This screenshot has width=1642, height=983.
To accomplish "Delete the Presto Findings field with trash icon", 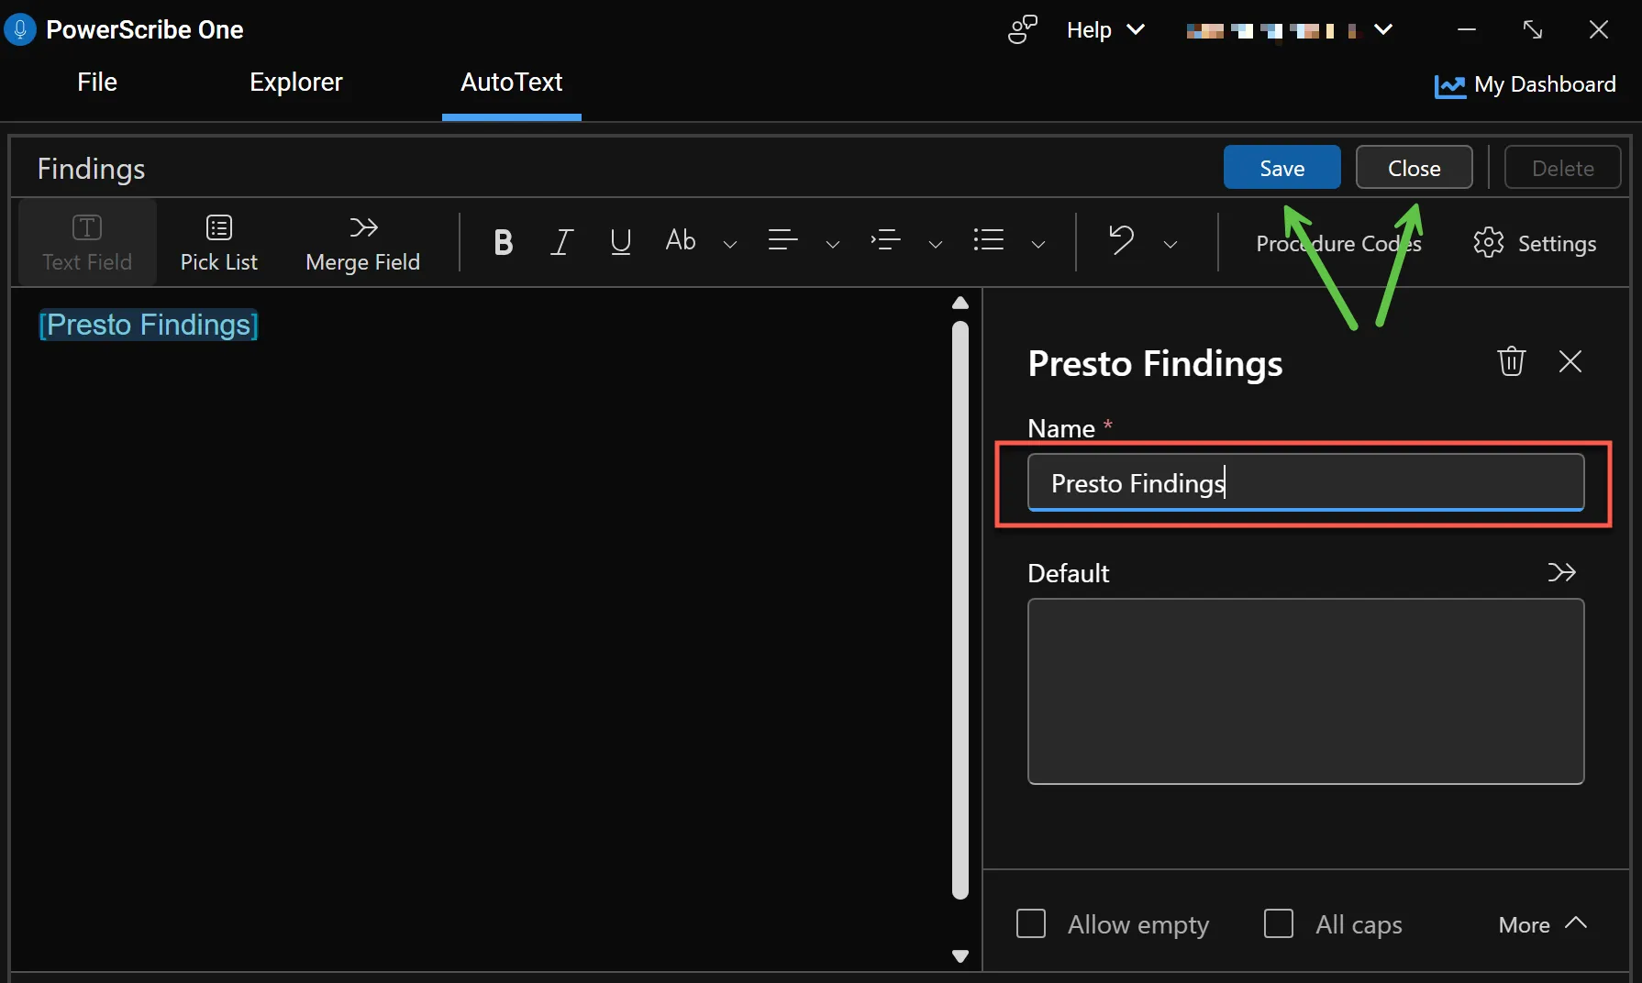I will tap(1512, 361).
